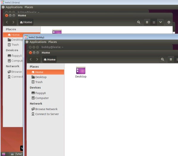Open view options dropdown in krizna's file manager
178x156 pixels.
coord(160,22)
